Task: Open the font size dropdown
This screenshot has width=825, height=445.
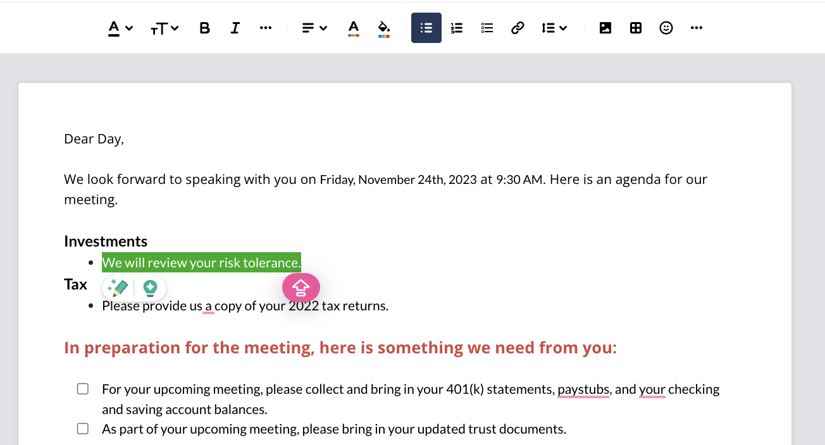Action: pos(164,28)
